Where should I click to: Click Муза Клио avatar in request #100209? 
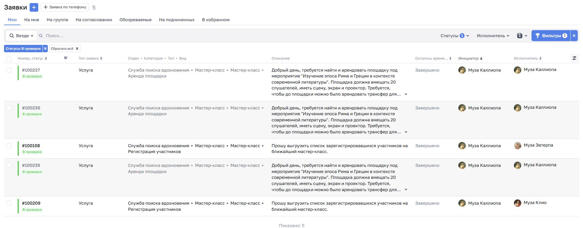[518, 203]
